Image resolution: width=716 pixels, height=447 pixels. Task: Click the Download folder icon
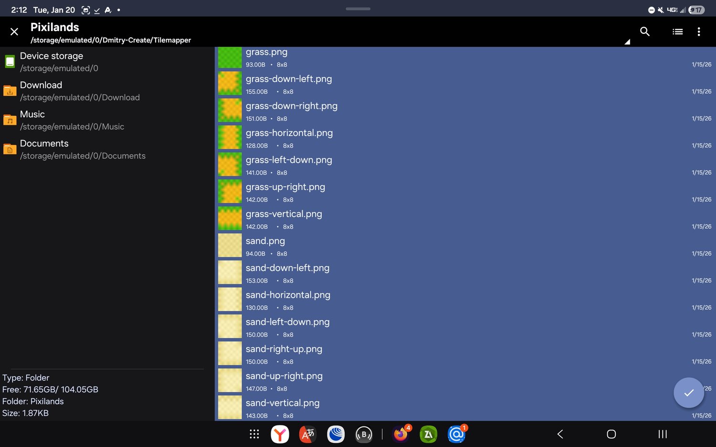pyautogui.click(x=10, y=91)
